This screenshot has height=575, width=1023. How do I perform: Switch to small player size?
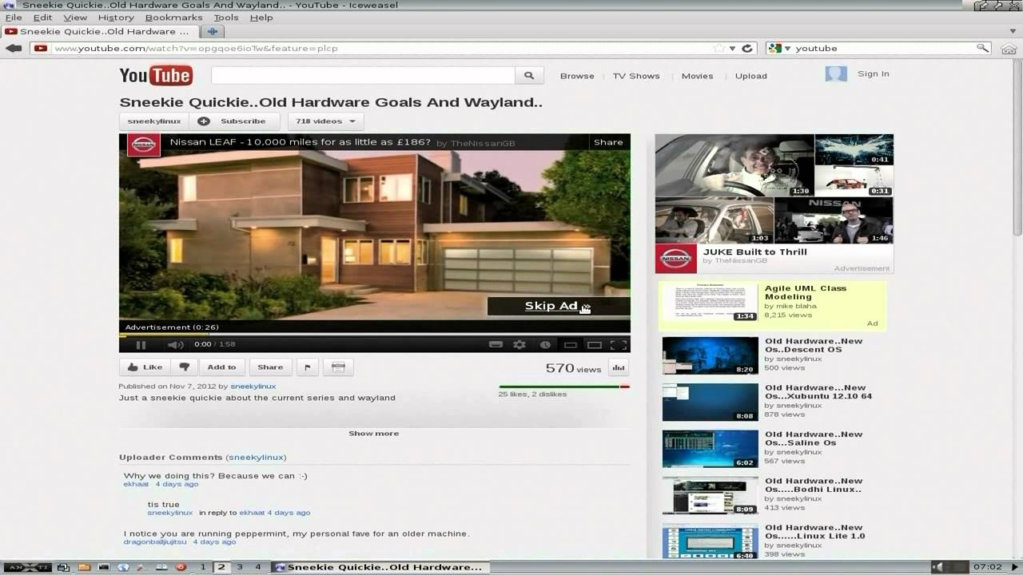pos(570,345)
